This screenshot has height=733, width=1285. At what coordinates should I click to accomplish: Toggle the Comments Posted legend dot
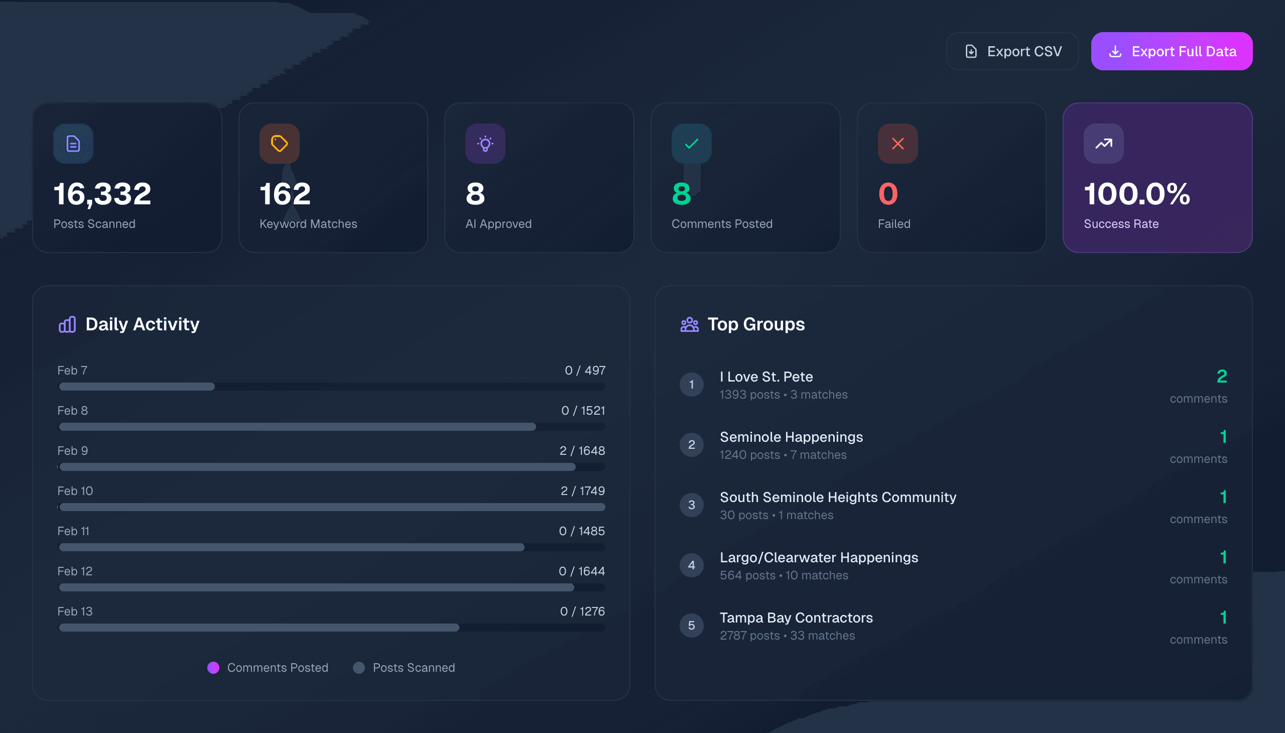pyautogui.click(x=213, y=668)
